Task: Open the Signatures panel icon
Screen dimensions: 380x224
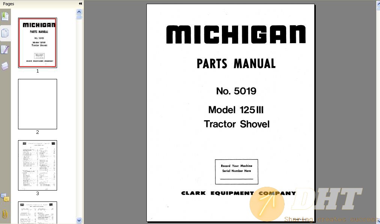Action: 5,50
